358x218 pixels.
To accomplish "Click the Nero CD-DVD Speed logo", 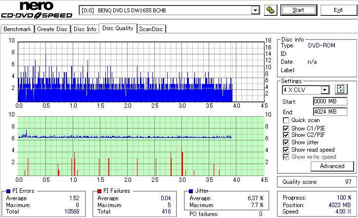I will (x=37, y=10).
